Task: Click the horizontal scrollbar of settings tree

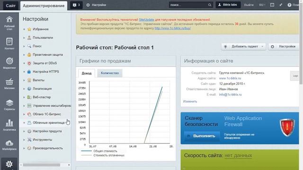Action: [41, 165]
